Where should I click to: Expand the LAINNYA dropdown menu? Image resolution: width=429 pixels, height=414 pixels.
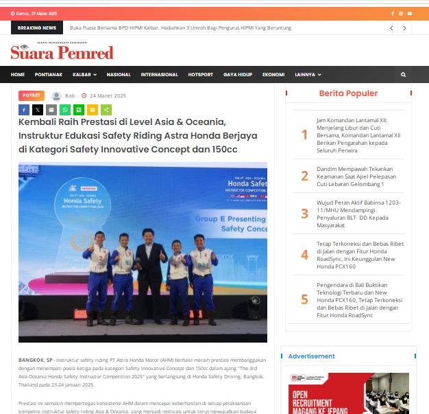point(308,75)
